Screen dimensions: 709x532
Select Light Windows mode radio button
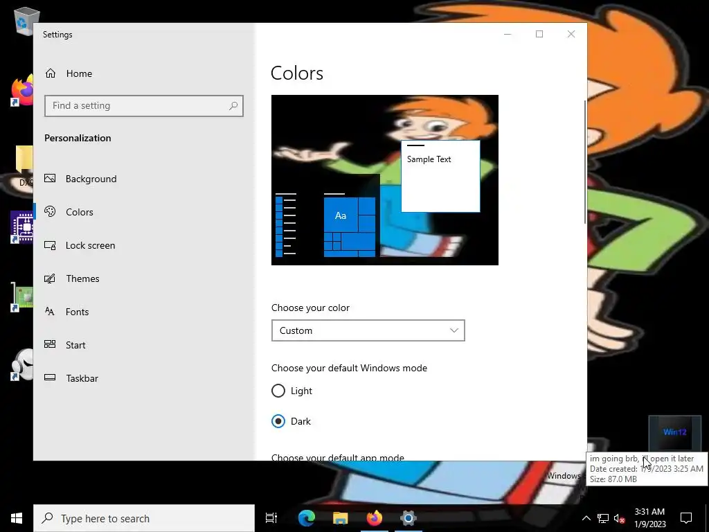(x=278, y=391)
